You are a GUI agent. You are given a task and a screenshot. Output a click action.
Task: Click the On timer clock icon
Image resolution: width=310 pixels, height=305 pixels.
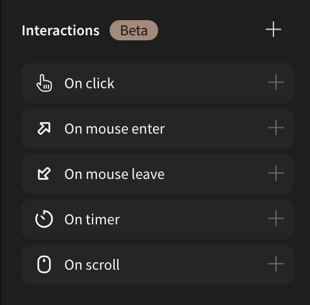pyautogui.click(x=44, y=219)
